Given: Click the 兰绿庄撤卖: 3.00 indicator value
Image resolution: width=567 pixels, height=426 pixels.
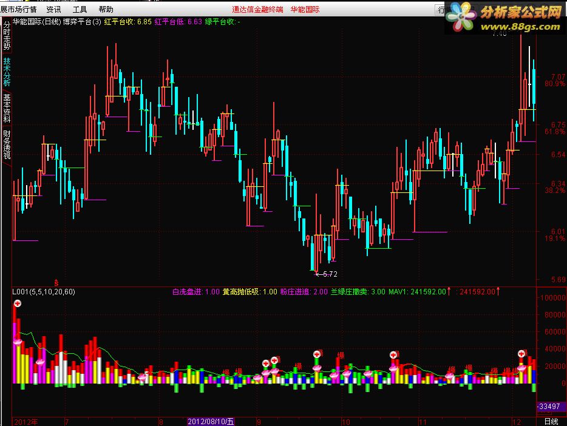Looking at the screenshot, I should pos(358,292).
